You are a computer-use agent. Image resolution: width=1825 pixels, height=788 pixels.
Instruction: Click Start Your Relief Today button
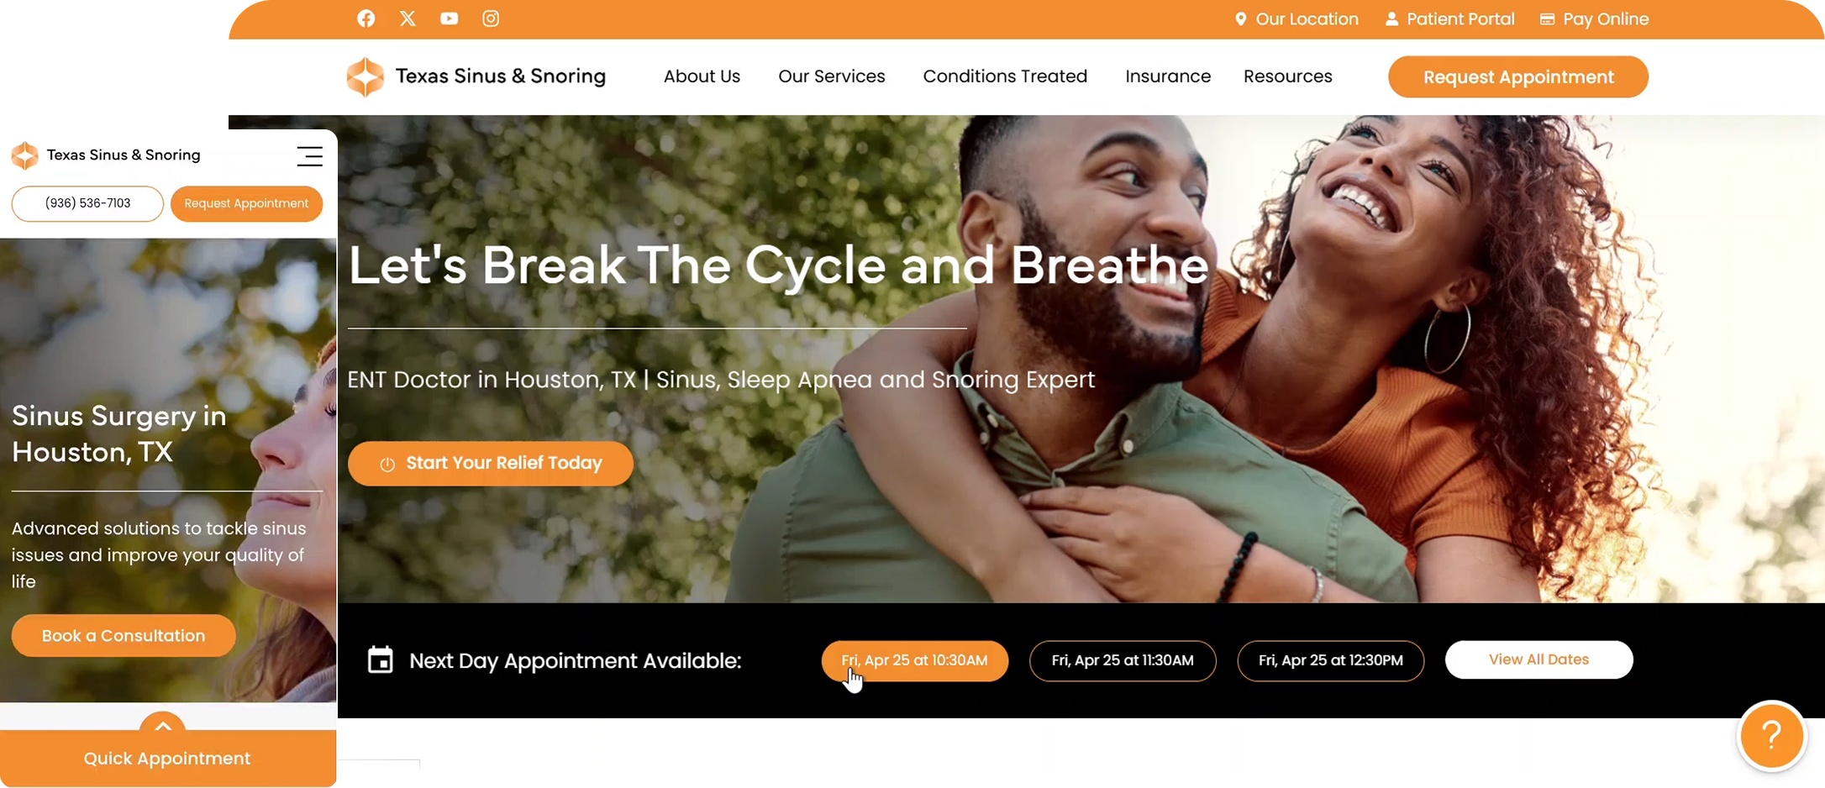(x=491, y=463)
